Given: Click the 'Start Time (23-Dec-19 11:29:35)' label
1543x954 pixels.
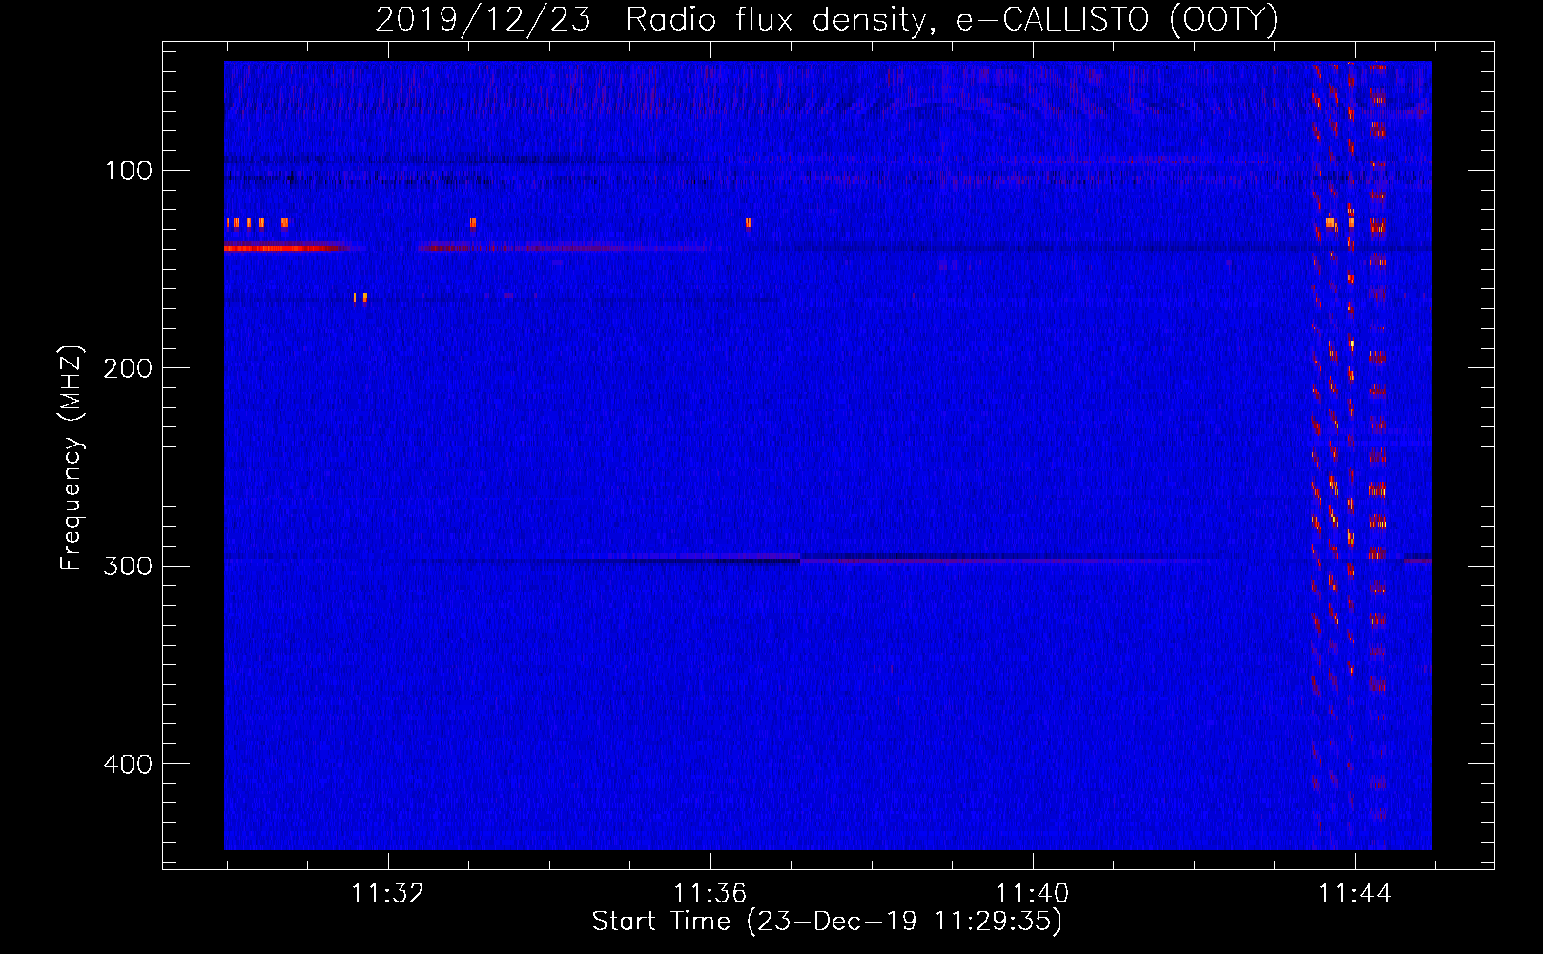Looking at the screenshot, I should (x=827, y=922).
